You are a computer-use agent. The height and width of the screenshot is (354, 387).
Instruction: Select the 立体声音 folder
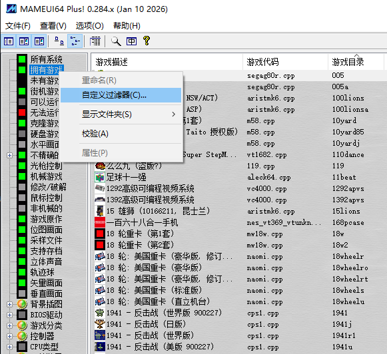pyautogui.click(x=47, y=262)
